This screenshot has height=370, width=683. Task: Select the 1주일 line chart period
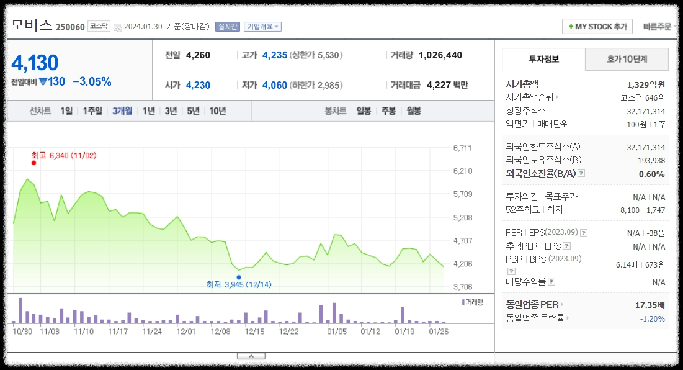pos(92,111)
